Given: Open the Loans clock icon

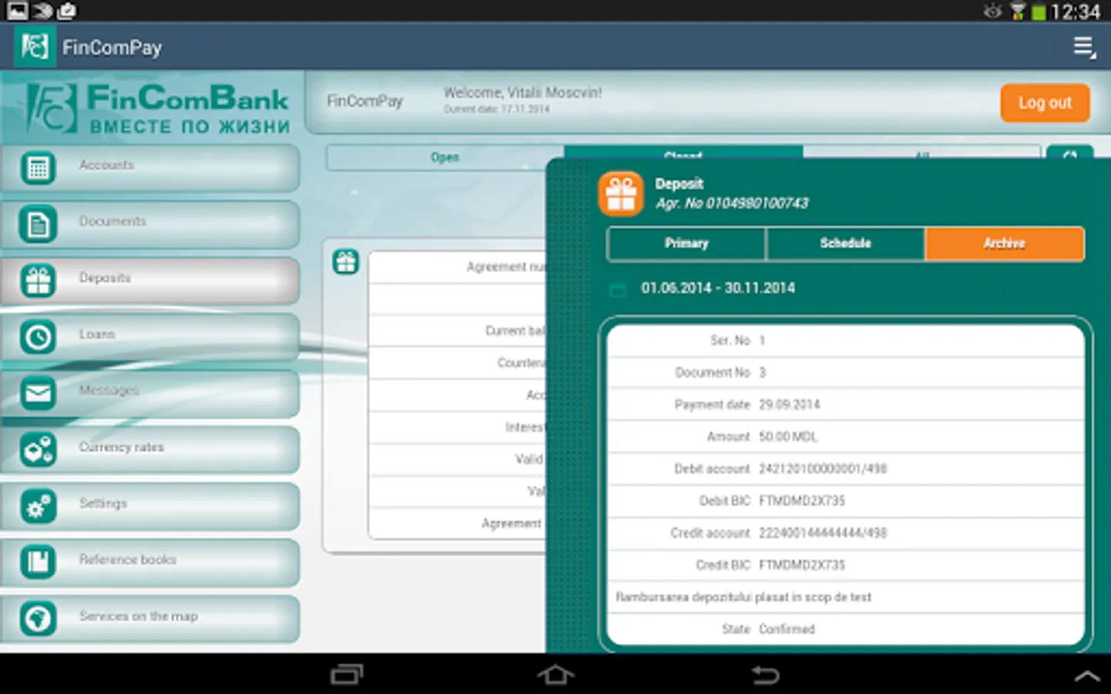Looking at the screenshot, I should coord(38,337).
